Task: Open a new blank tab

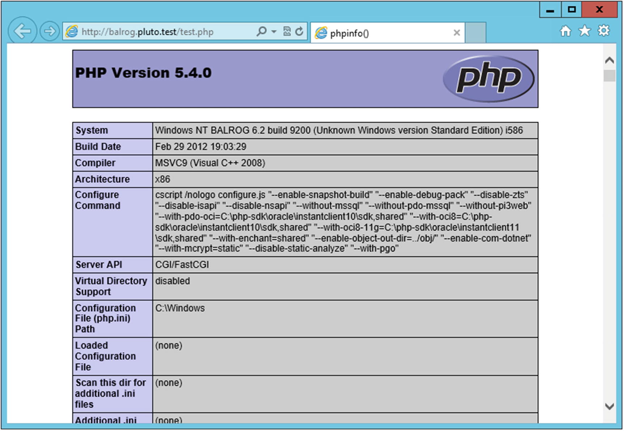Action: [475, 33]
